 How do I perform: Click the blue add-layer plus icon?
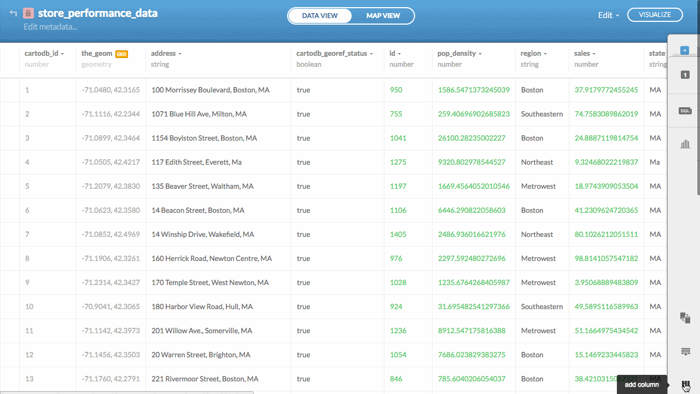pos(684,49)
